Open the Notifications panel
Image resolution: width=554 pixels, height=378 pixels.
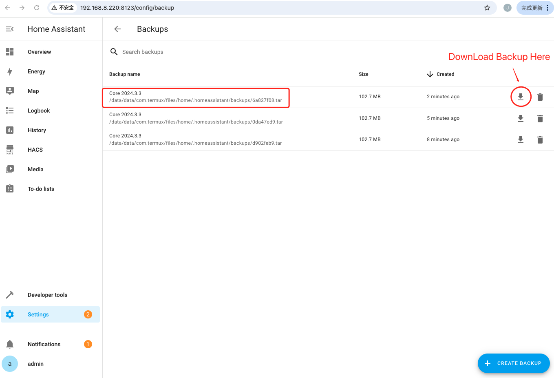coord(44,344)
